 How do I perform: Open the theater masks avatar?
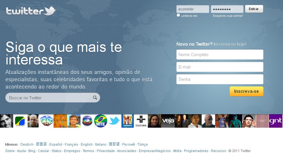pyautogui.click(x=47, y=121)
